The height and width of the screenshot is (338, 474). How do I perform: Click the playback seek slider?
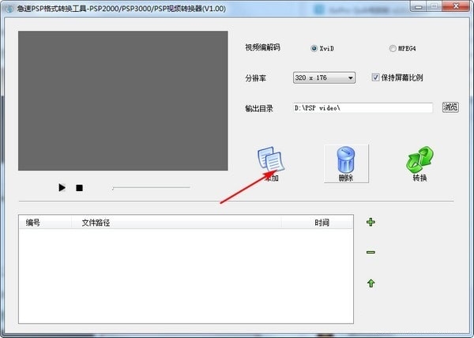click(x=151, y=188)
